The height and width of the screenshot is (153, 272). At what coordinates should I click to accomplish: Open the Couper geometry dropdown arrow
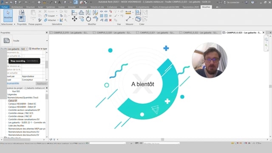pyautogui.click(x=57, y=16)
